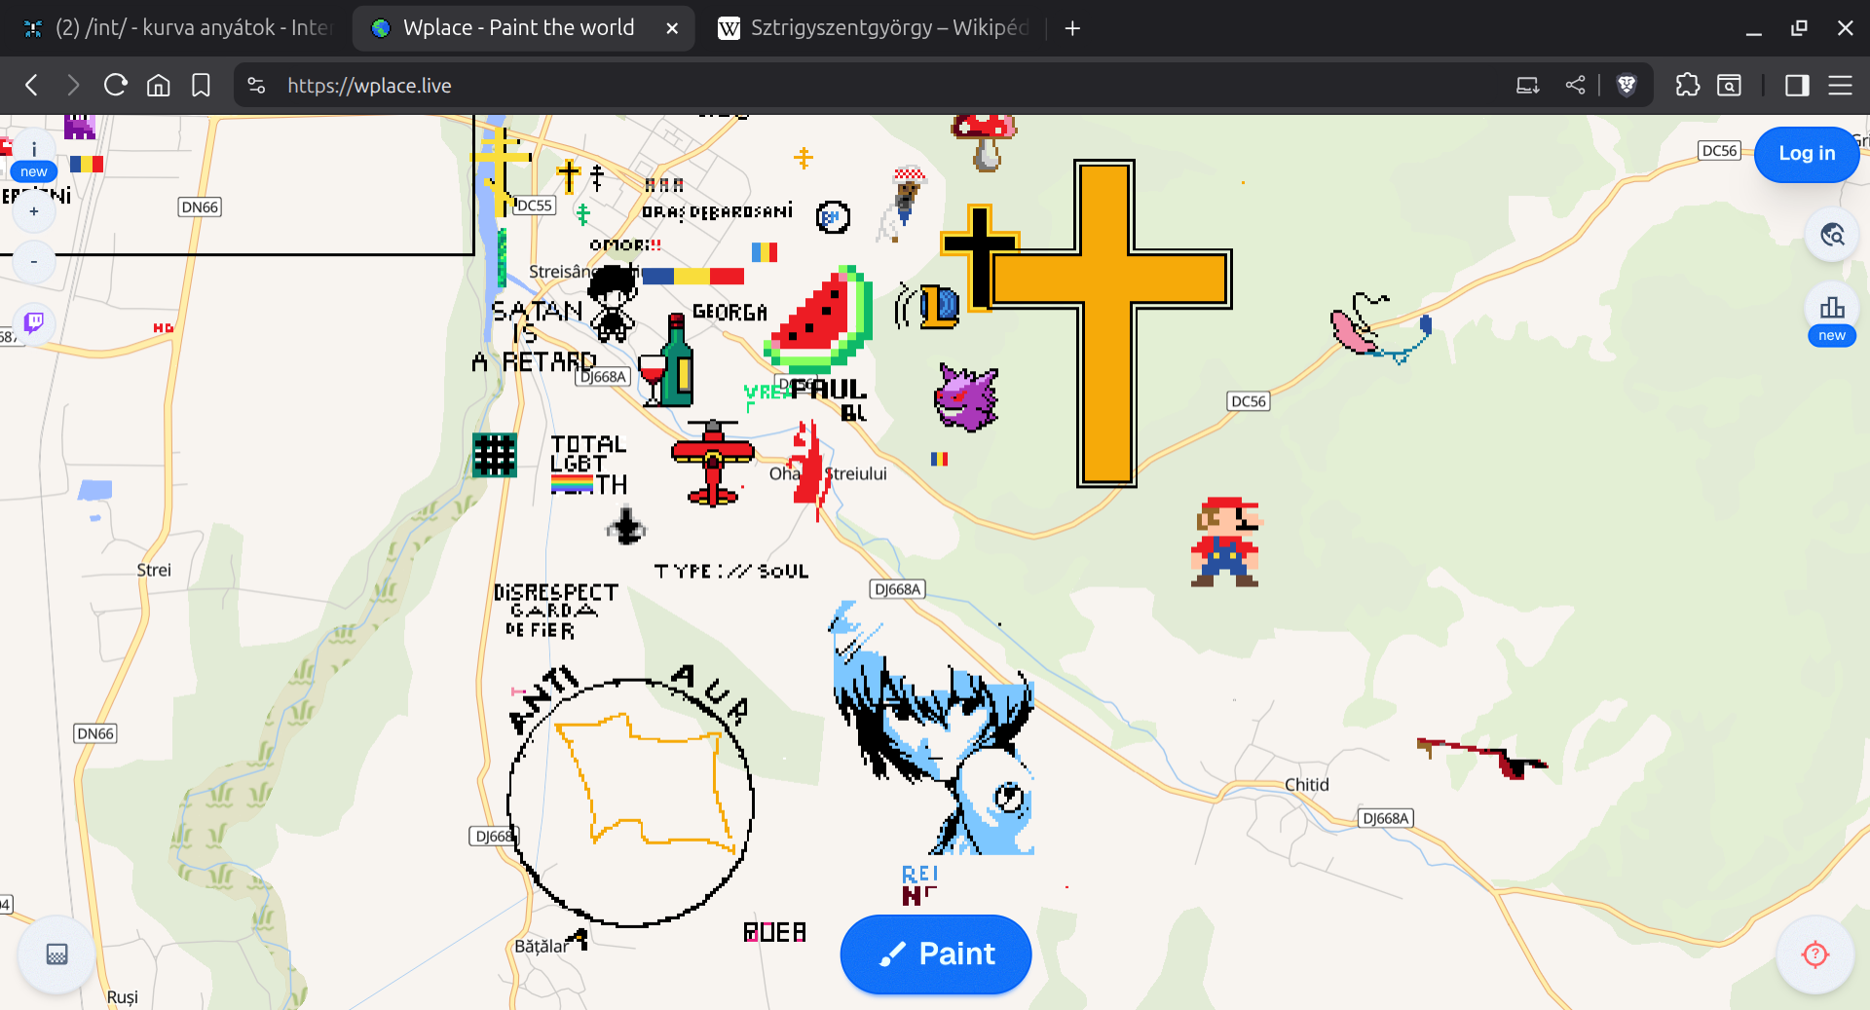1870x1010 pixels.
Task: Open the Twitch icon button
Action: [x=34, y=322]
